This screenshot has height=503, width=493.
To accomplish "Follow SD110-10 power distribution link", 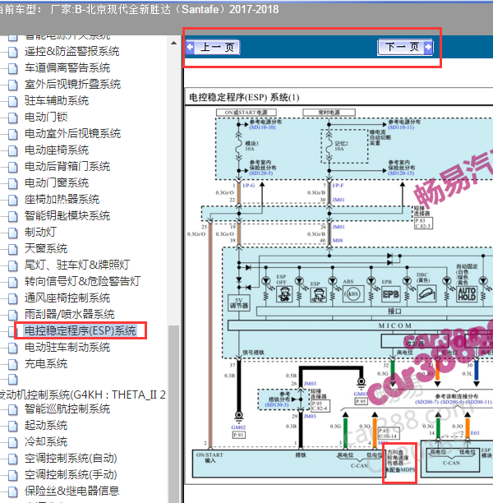I will (262, 127).
